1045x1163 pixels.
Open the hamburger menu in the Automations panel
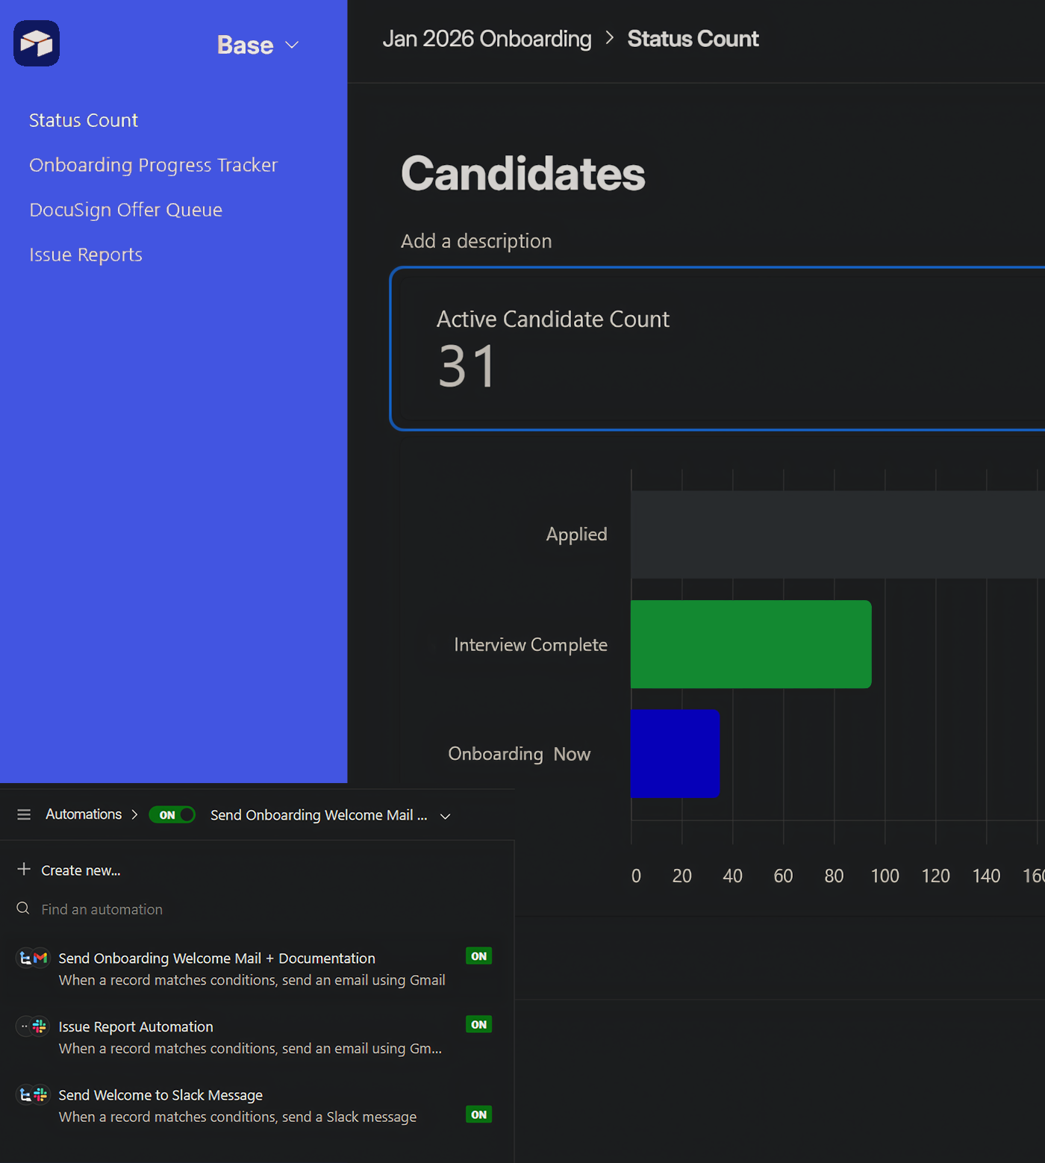(23, 814)
